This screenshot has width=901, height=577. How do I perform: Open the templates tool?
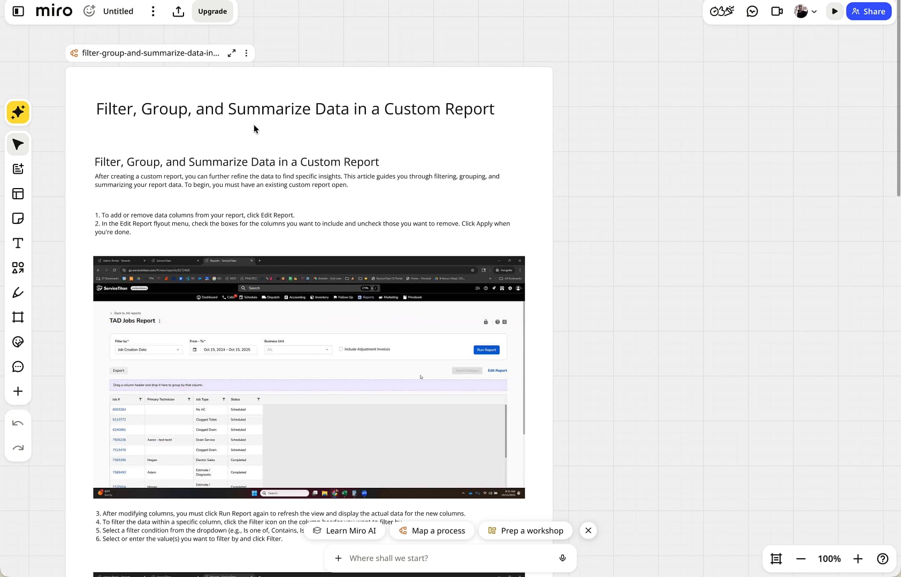tap(18, 193)
